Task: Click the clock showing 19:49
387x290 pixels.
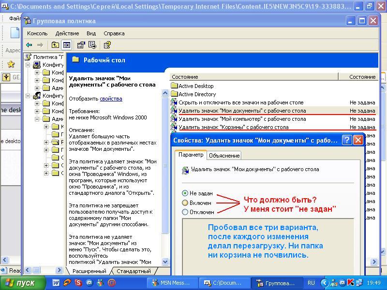Action: [373, 283]
